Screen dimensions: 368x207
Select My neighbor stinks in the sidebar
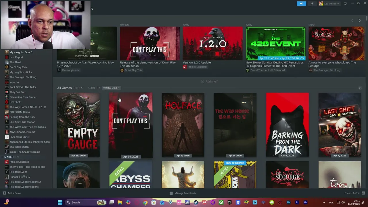tap(26, 72)
